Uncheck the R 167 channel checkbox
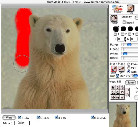The height and width of the screenshot is (127, 138). pyautogui.click(x=20, y=117)
